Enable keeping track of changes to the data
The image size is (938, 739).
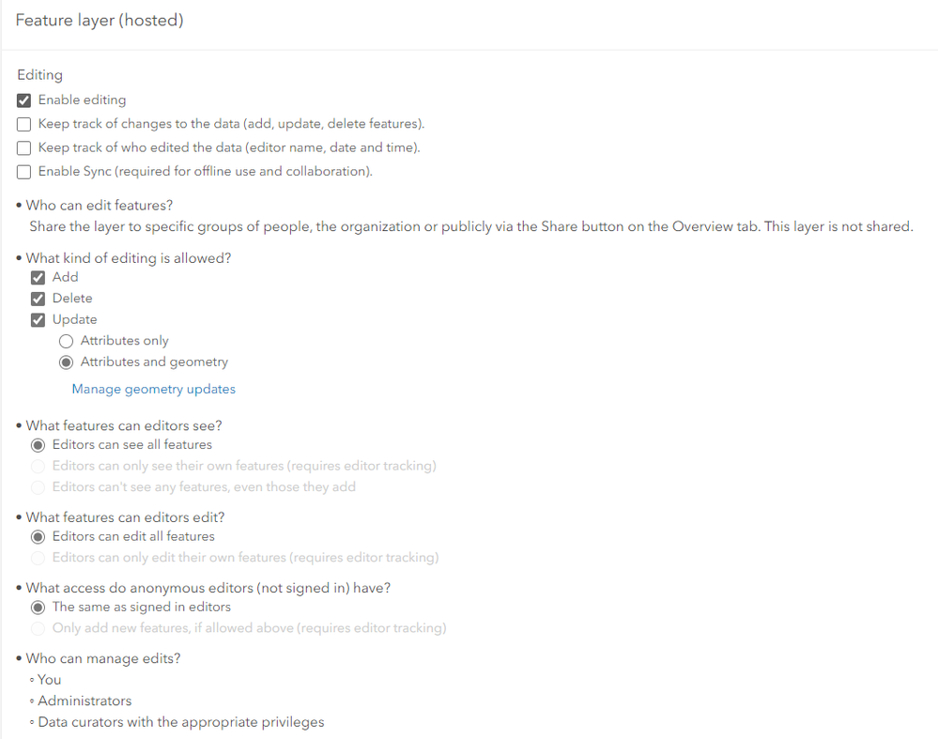point(24,124)
